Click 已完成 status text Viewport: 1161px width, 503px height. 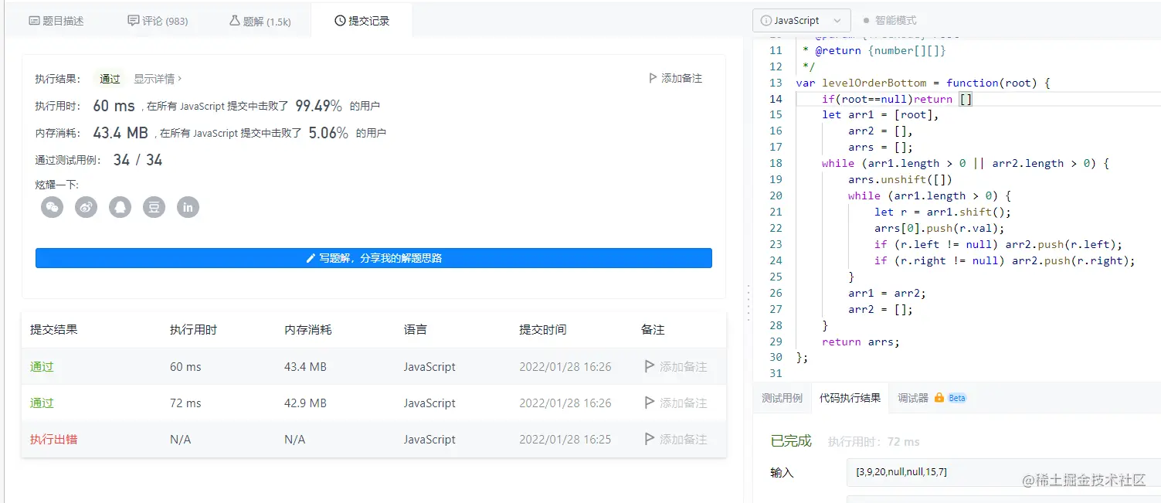791,441
